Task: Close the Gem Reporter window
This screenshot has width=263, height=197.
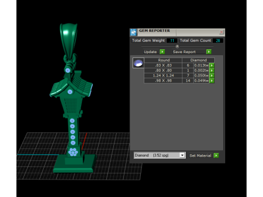Action: 221,32
